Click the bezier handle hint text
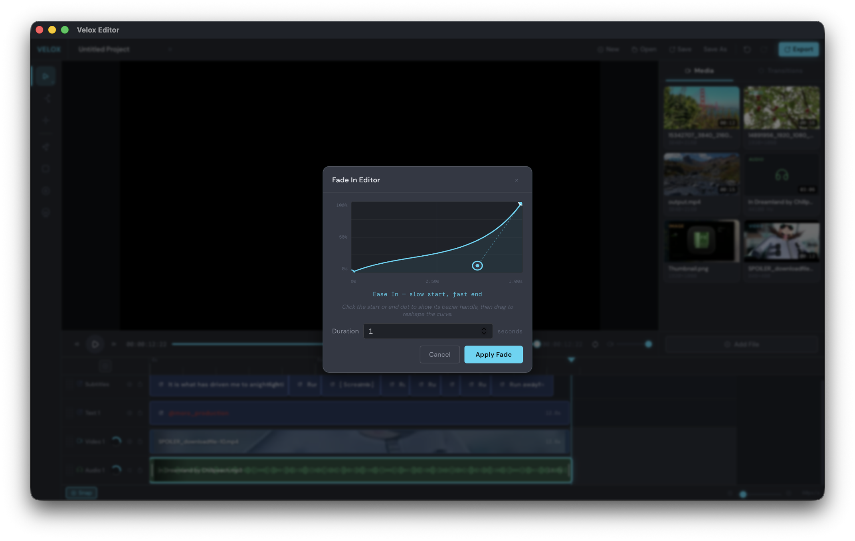The width and height of the screenshot is (855, 541). [427, 310]
